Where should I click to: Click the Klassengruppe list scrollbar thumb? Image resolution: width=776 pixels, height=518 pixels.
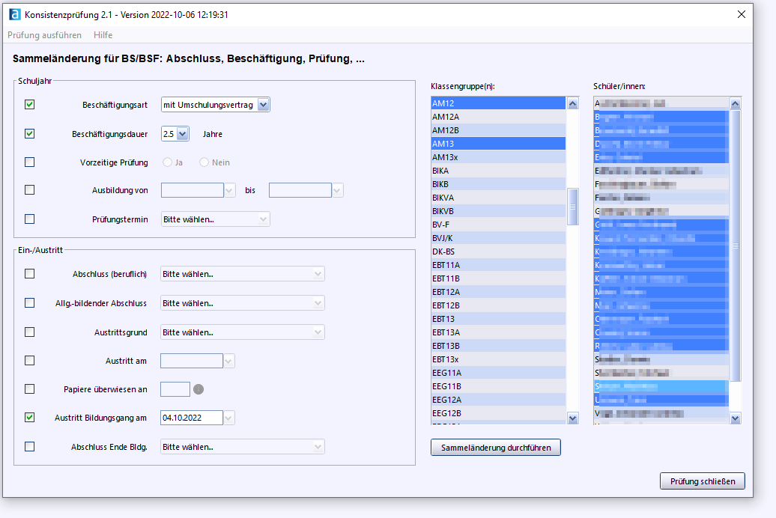pos(572,207)
